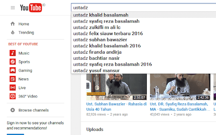Open Trending in the sidebar

click(26, 33)
